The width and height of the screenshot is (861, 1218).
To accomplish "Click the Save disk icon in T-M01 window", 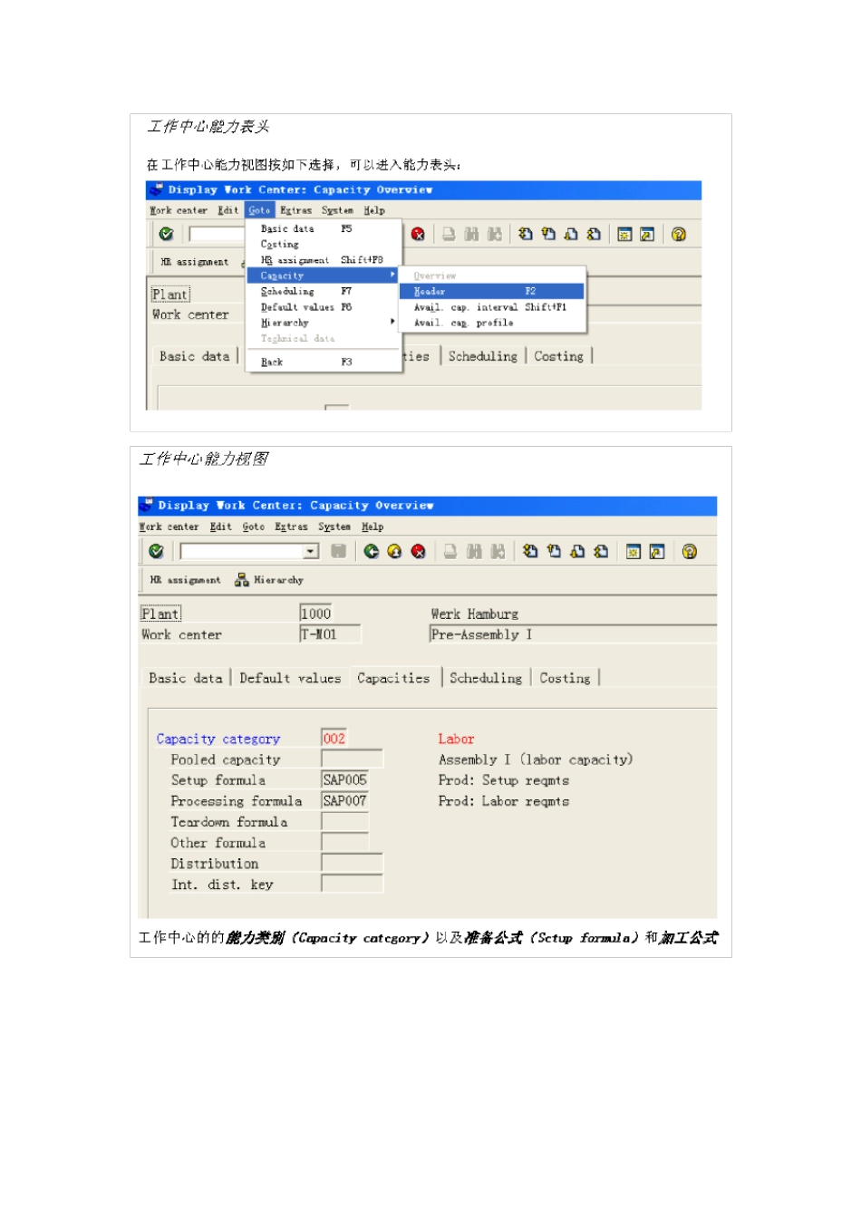I will pos(339,551).
